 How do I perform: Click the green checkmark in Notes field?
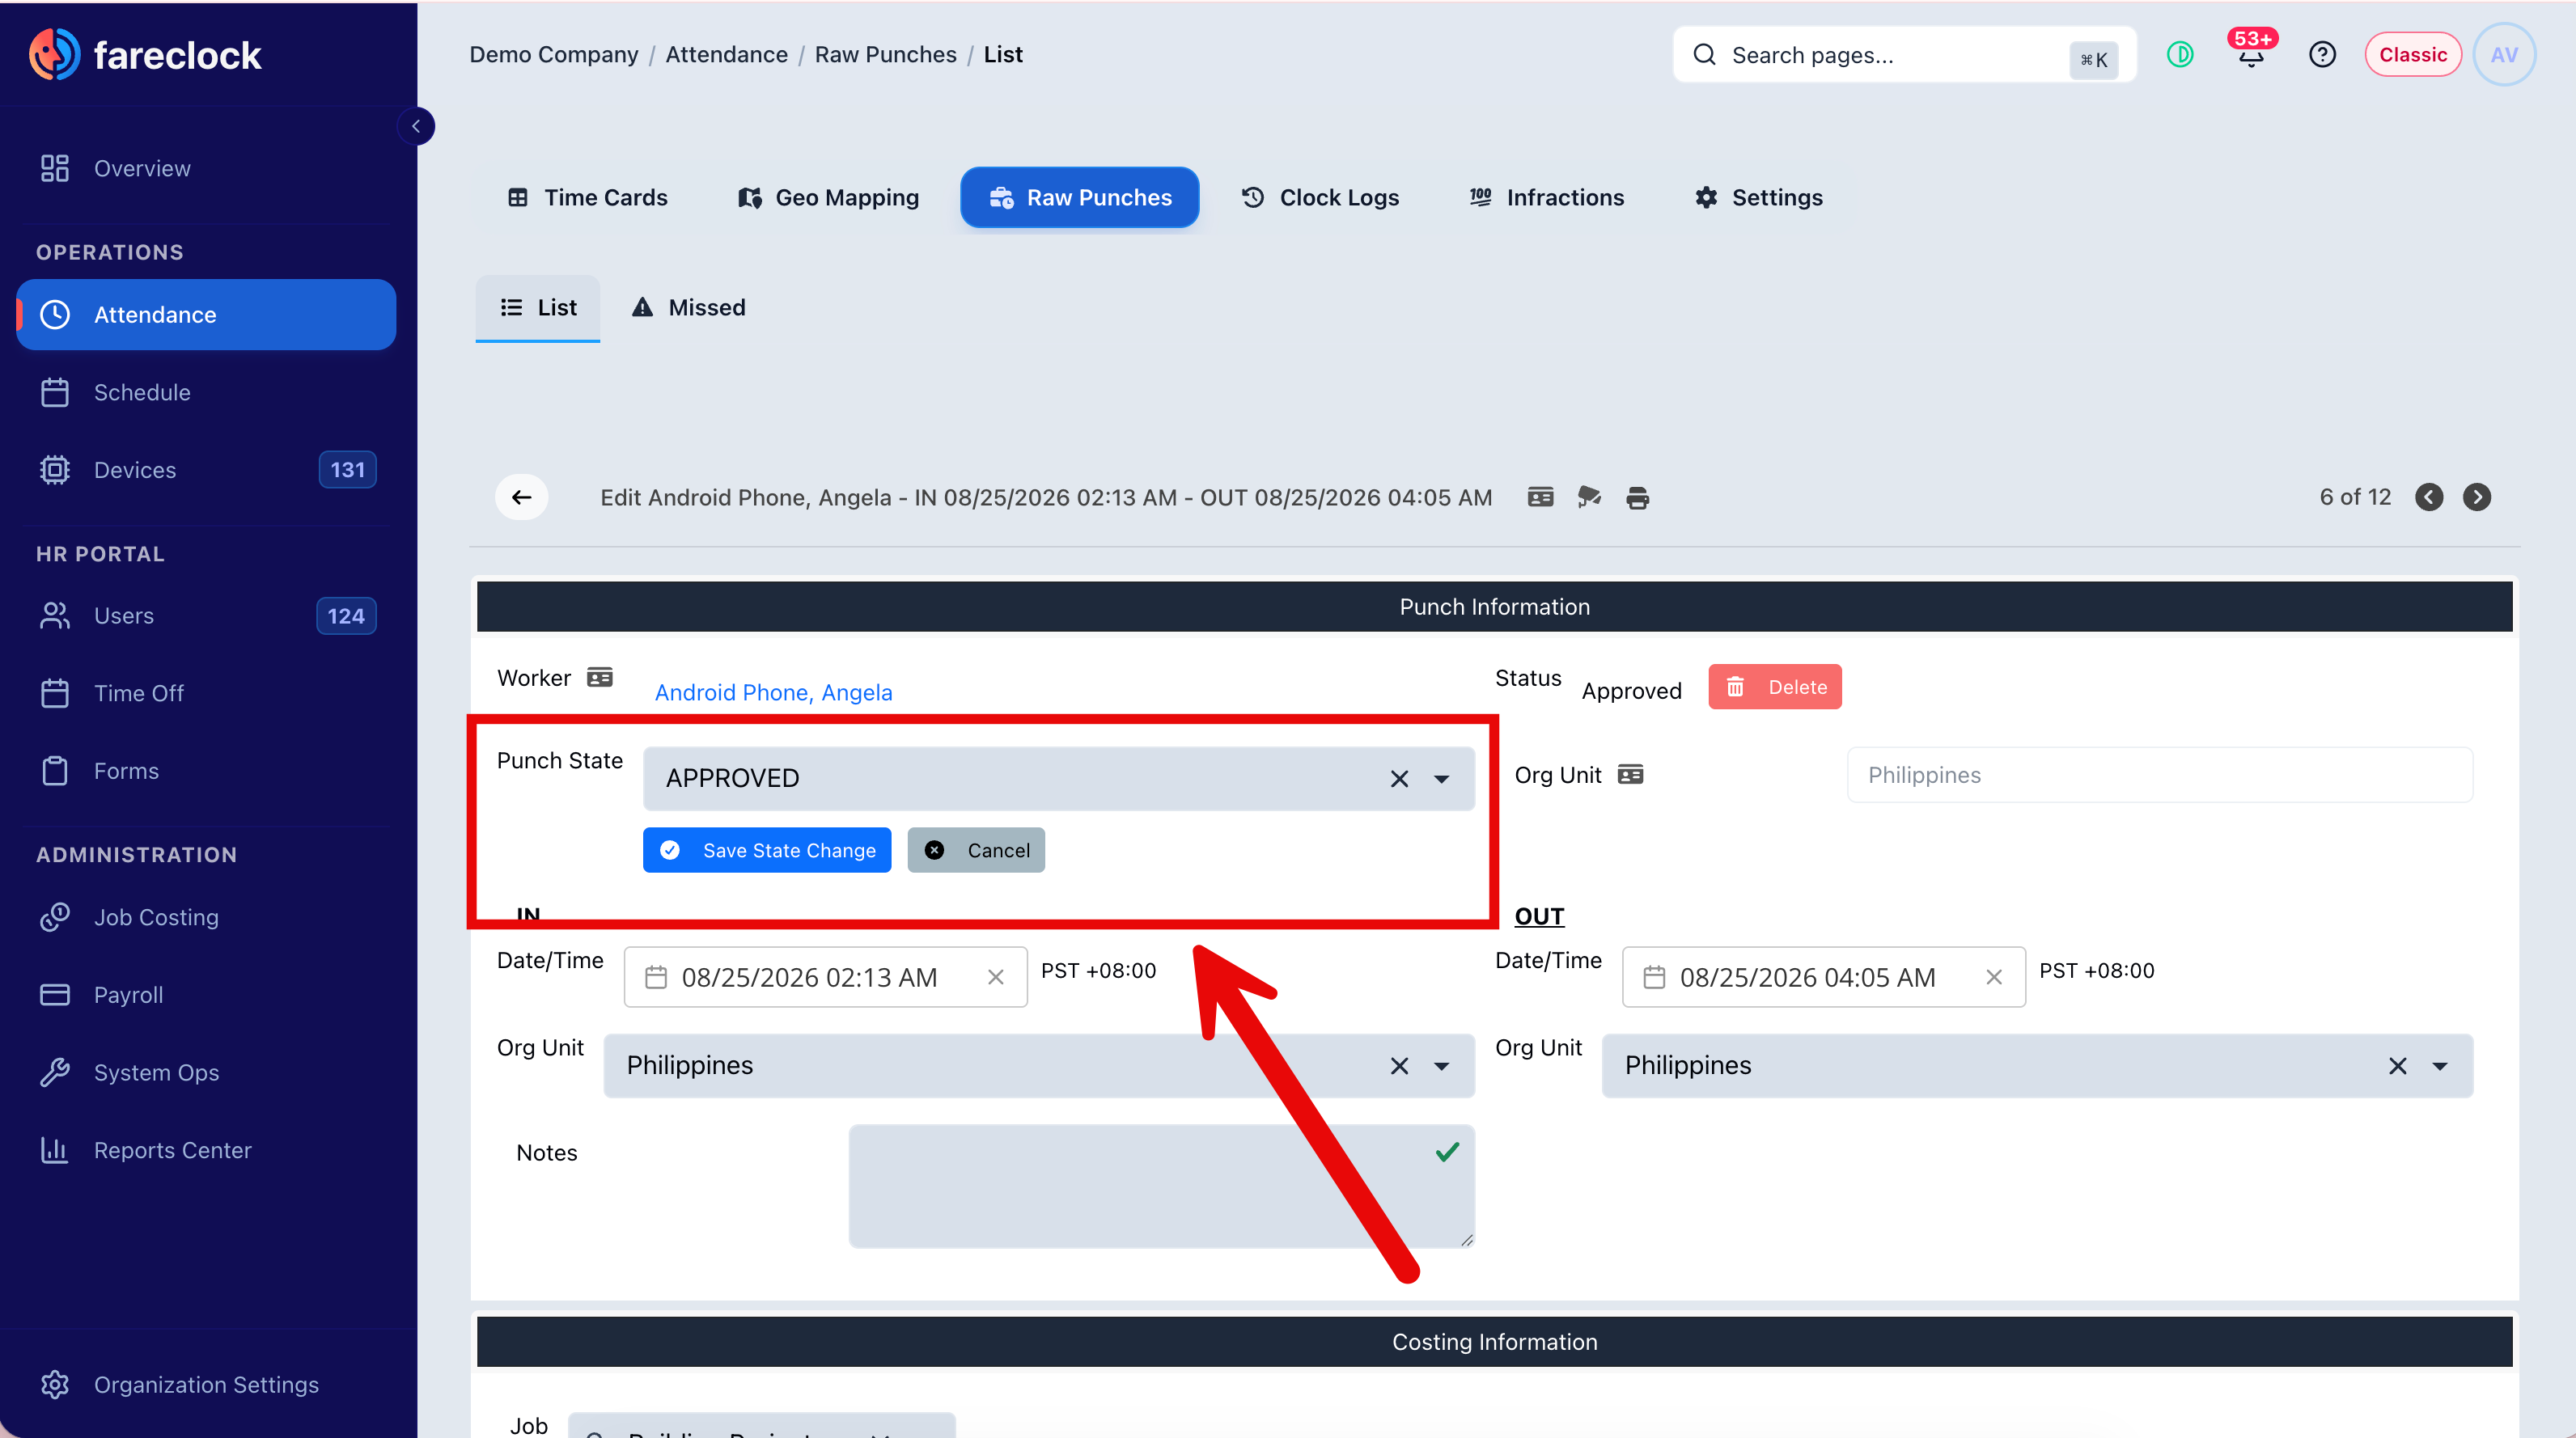click(1447, 1152)
